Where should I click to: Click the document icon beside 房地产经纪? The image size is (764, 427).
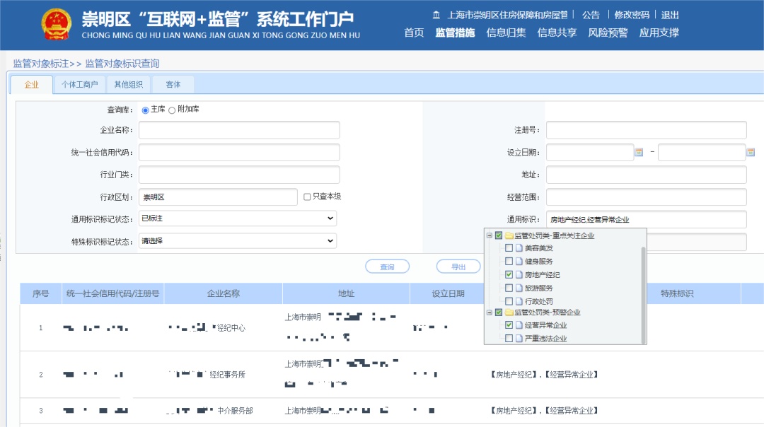519,274
